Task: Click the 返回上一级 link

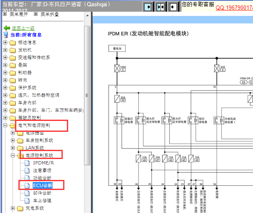Action: click(x=23, y=28)
